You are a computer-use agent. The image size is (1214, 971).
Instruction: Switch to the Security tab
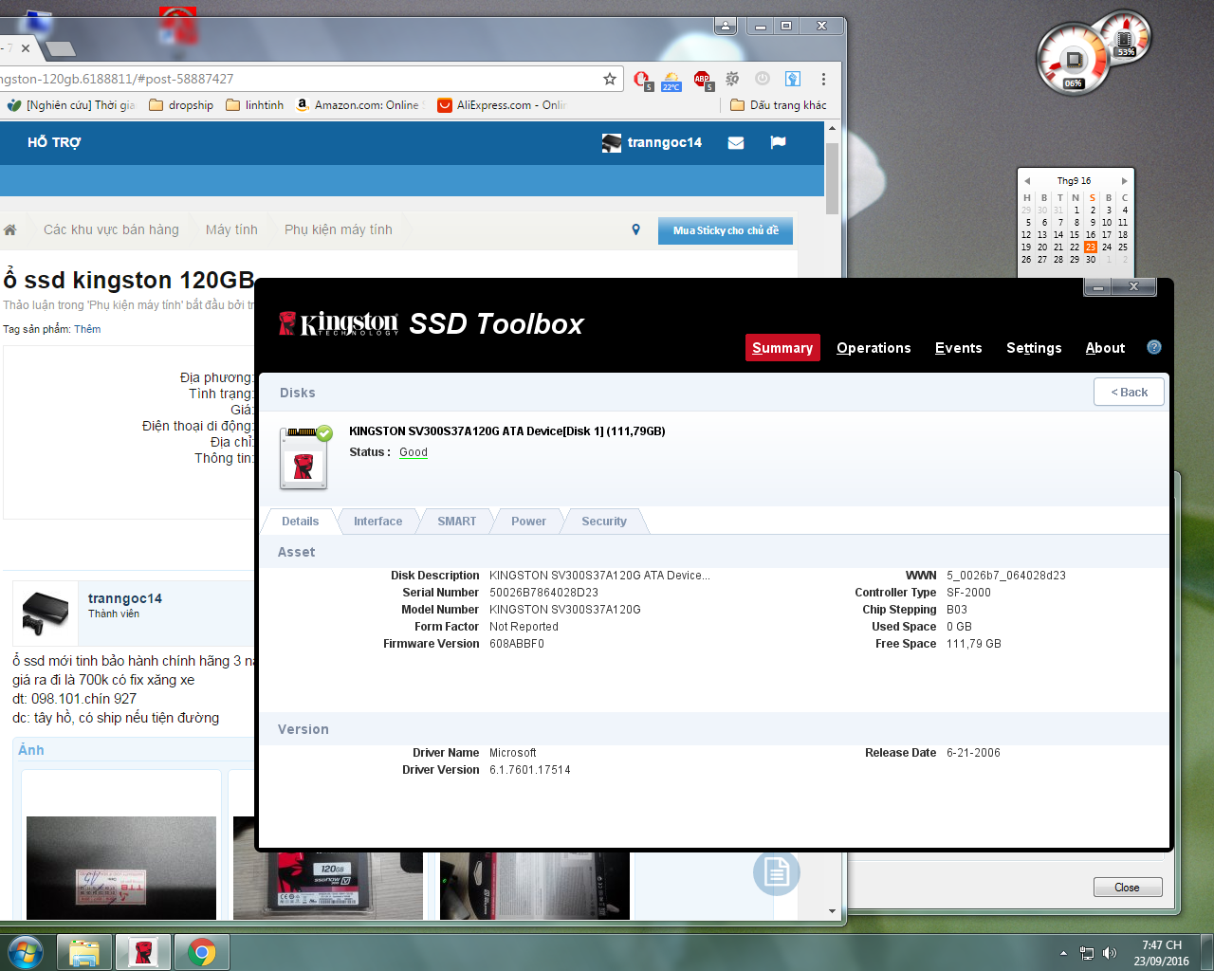point(604,522)
